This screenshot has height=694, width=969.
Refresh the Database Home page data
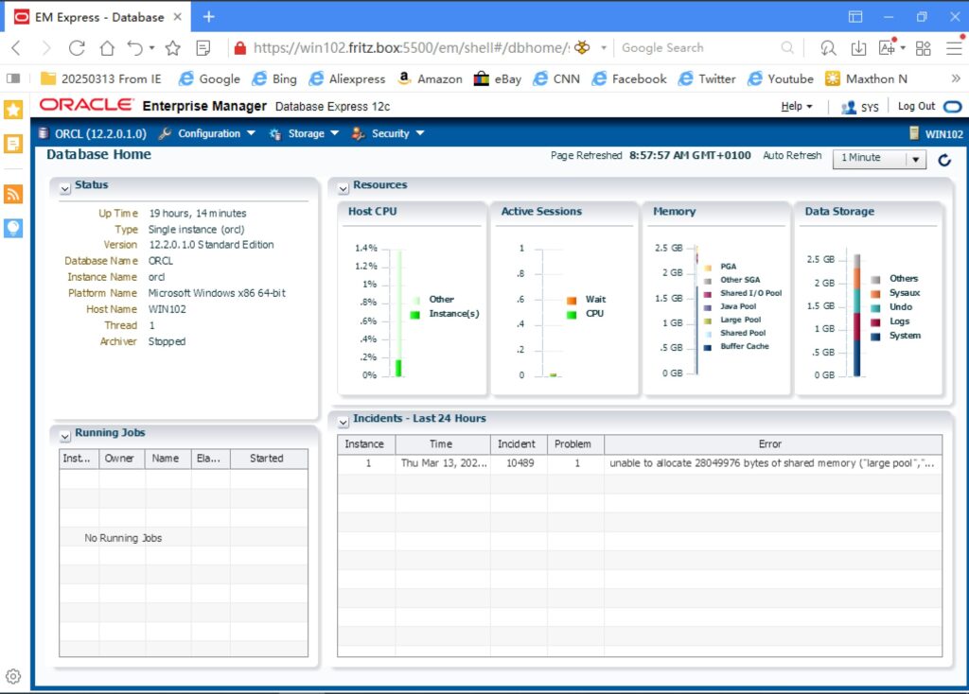[x=944, y=160]
